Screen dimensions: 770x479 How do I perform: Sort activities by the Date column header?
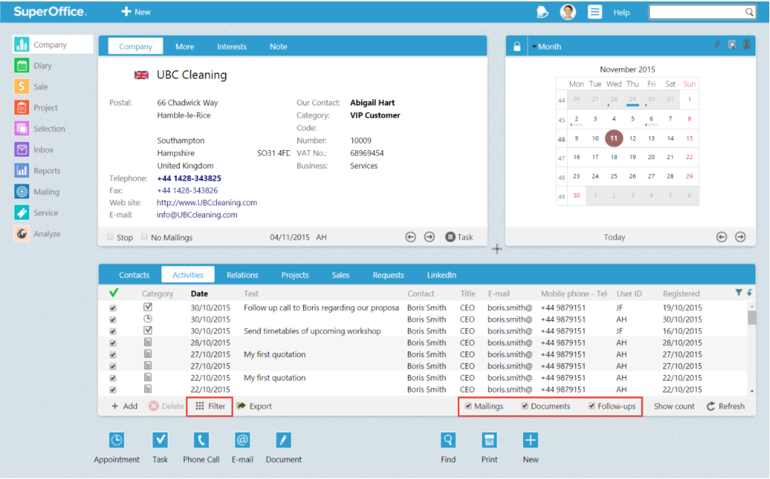click(199, 294)
